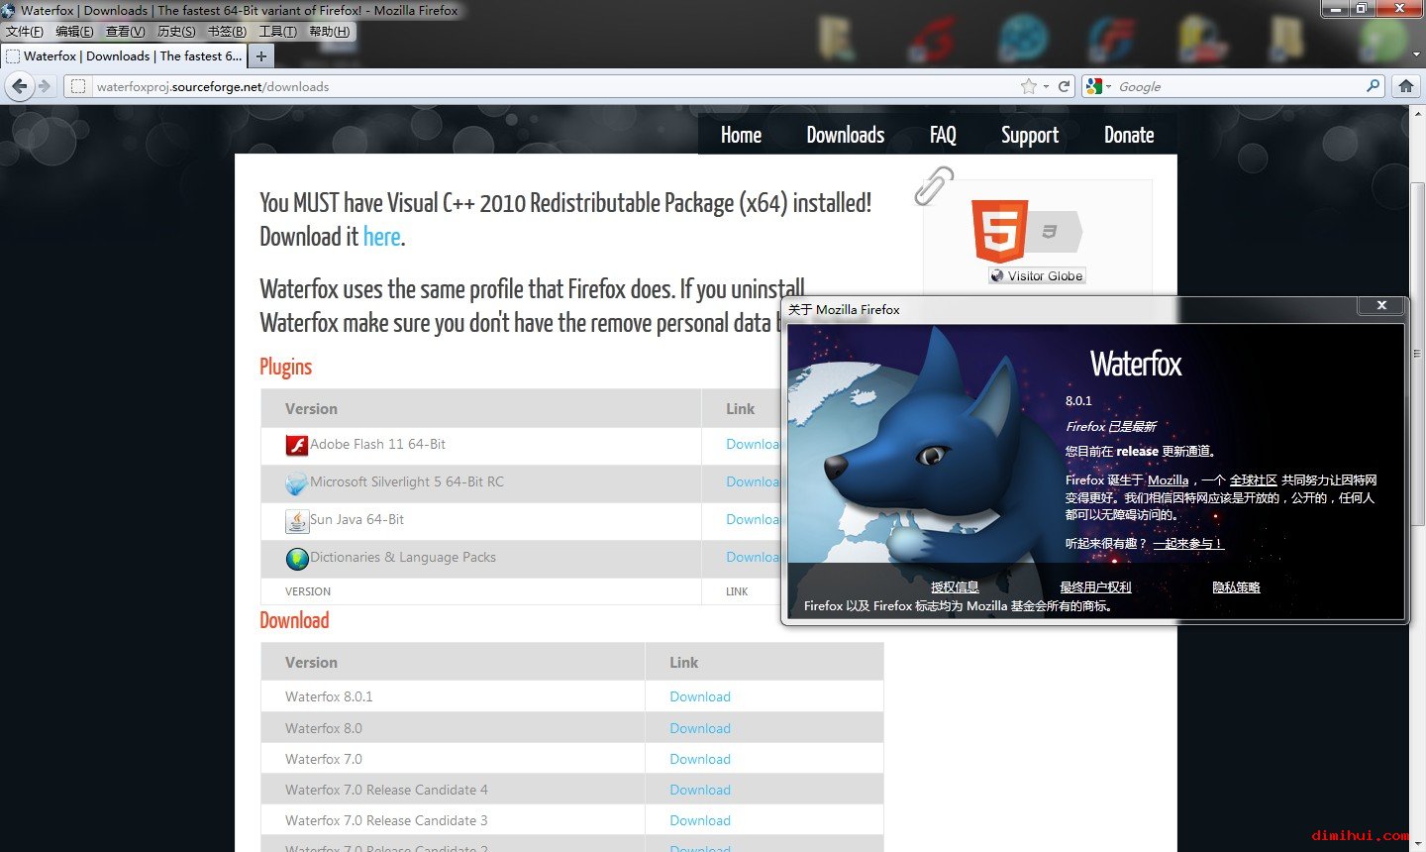Select the Waterfox Downloads browser tab
This screenshot has height=852, width=1426.
(x=124, y=56)
